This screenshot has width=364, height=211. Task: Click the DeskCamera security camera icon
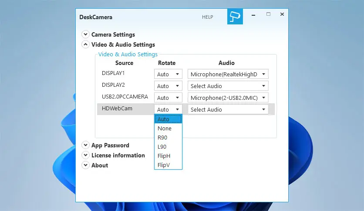pyautogui.click(x=235, y=17)
